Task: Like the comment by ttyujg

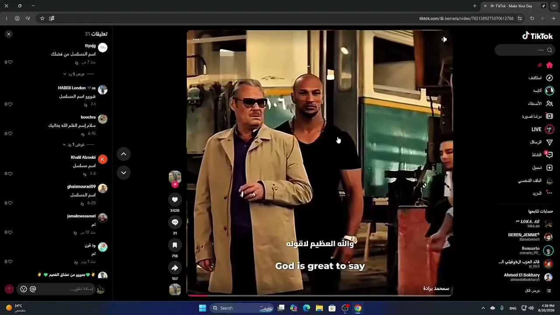Action: click(x=10, y=62)
